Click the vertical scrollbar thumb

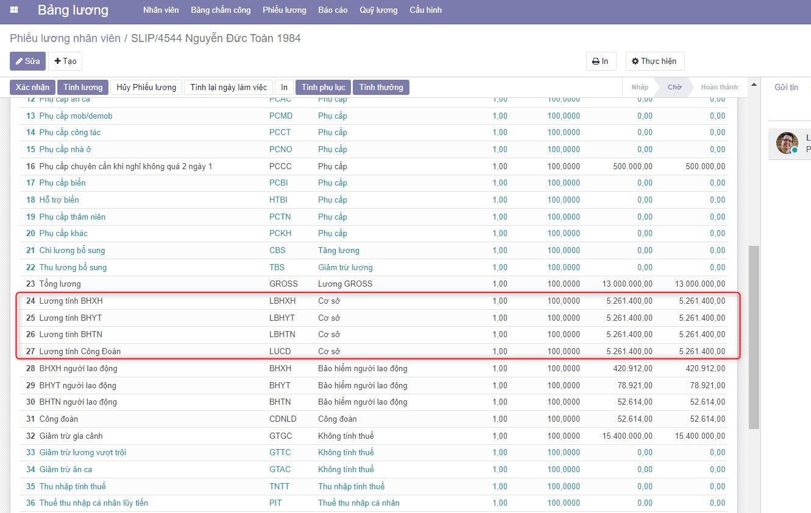(x=754, y=337)
